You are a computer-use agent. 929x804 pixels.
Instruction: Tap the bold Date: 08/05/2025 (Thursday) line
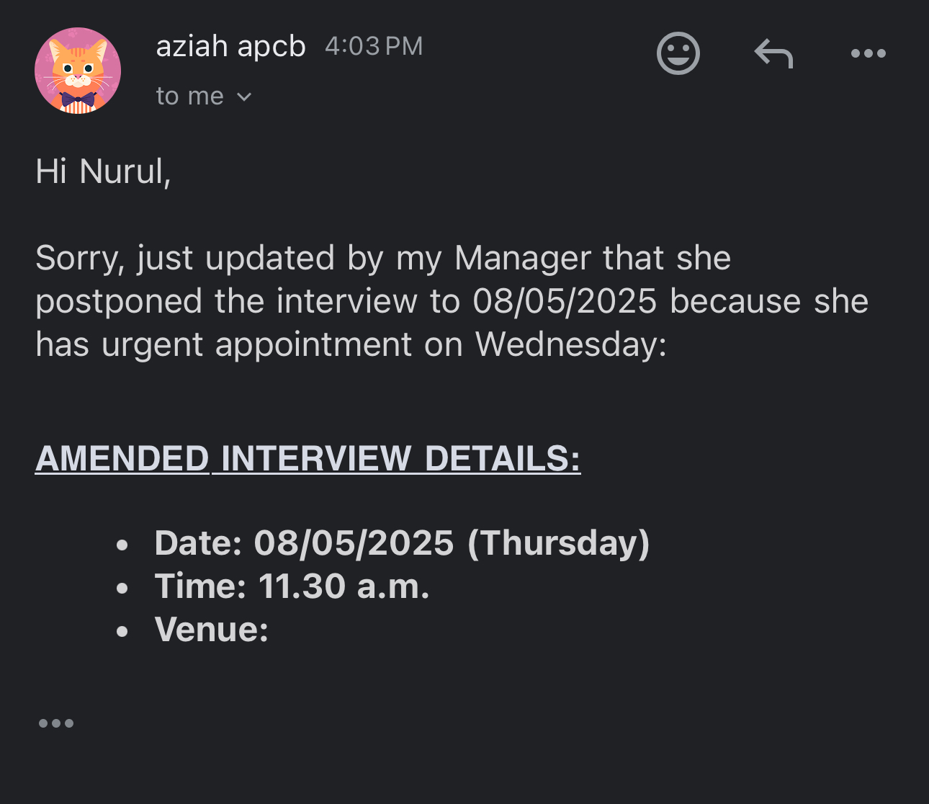(402, 543)
